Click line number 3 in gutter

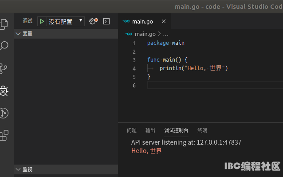click(x=134, y=60)
